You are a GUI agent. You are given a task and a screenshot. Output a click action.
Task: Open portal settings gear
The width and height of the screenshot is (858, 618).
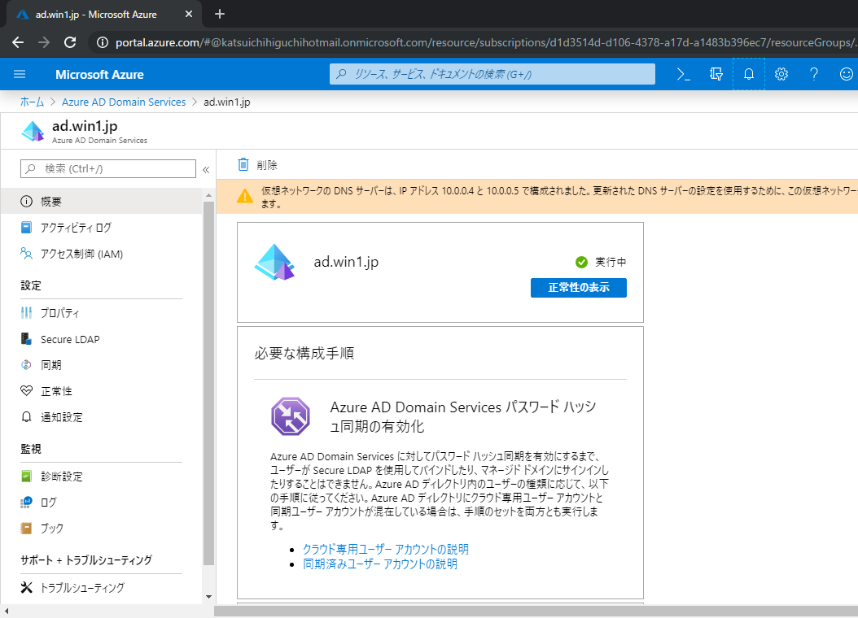click(781, 74)
